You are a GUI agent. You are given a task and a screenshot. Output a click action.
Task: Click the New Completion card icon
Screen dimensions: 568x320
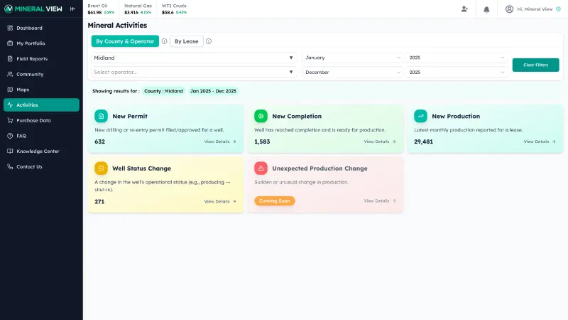(261, 116)
